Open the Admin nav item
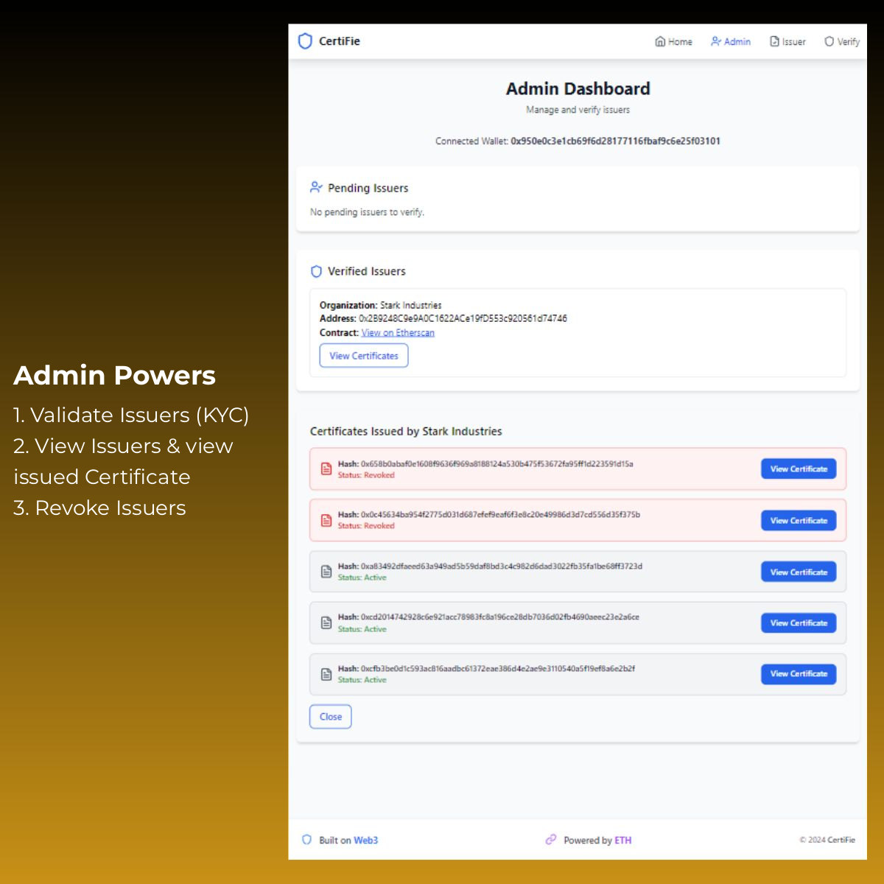884x884 pixels. tap(731, 41)
